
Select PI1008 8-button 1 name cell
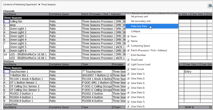29,101
